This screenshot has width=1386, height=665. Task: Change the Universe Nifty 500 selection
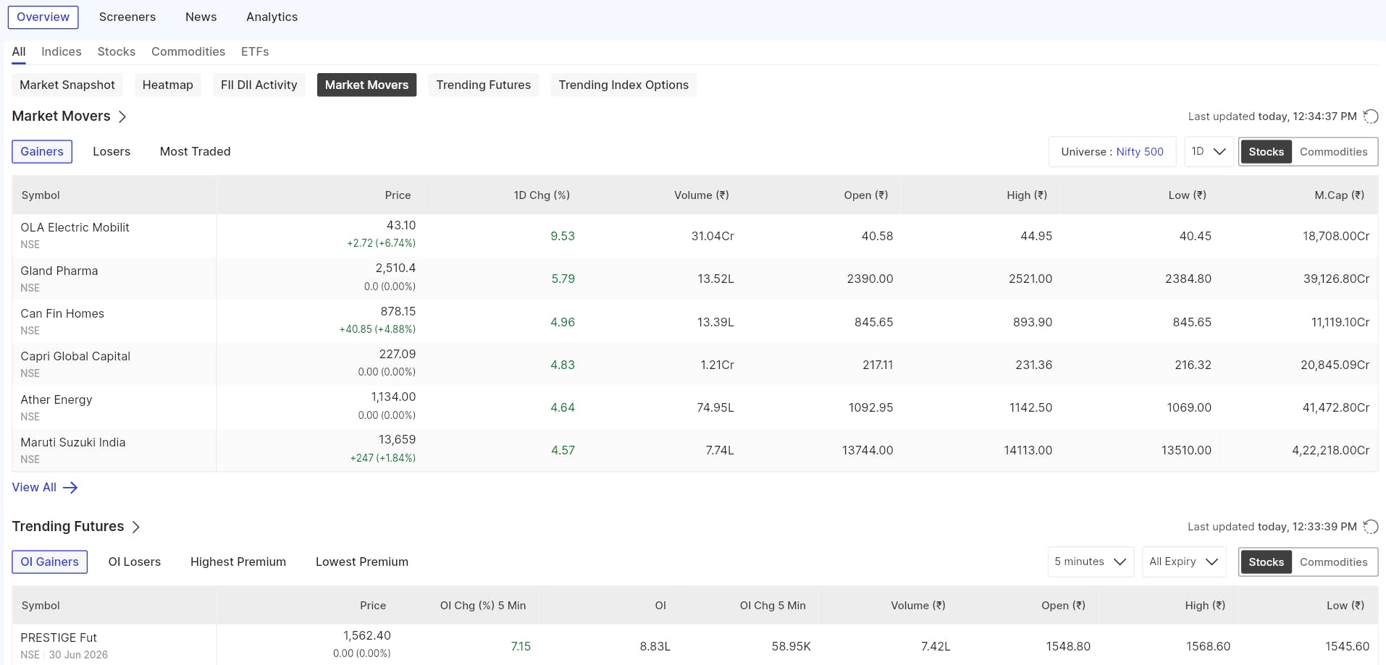pyautogui.click(x=1112, y=152)
